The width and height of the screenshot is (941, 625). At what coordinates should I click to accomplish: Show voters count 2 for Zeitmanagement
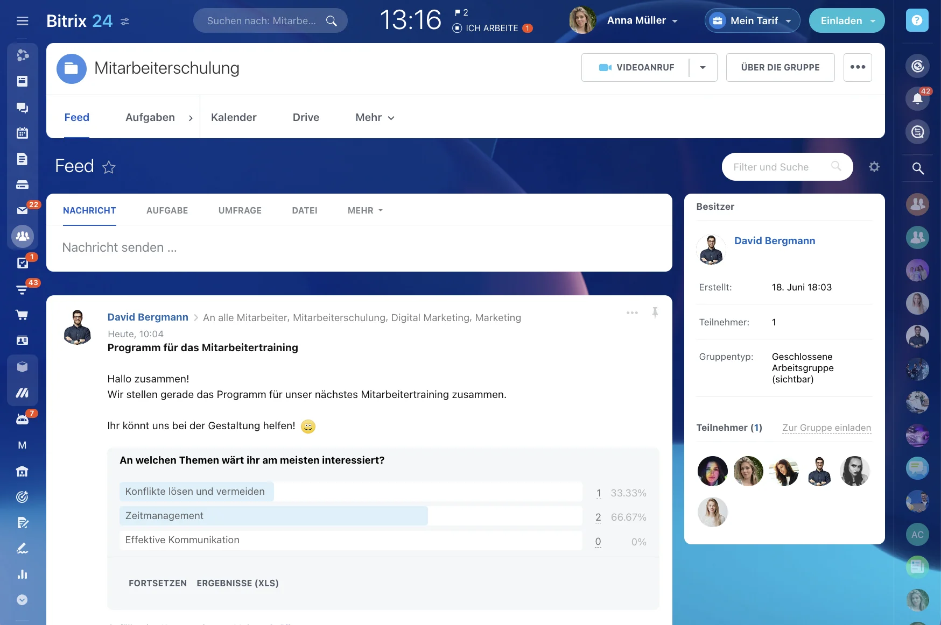pyautogui.click(x=598, y=517)
